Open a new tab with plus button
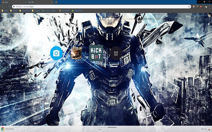 click(56, 2)
